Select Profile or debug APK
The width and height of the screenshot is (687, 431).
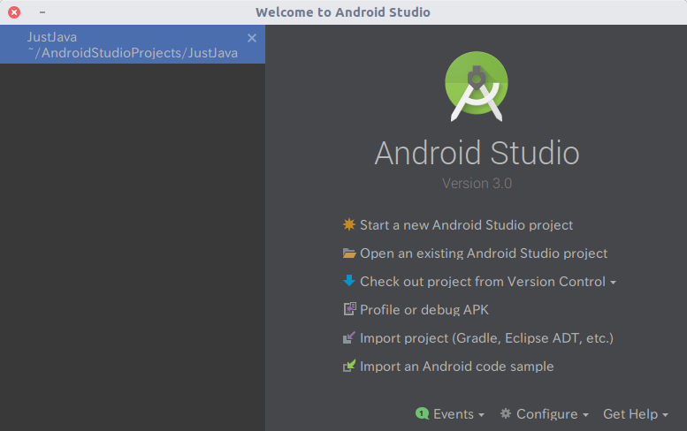pos(424,310)
